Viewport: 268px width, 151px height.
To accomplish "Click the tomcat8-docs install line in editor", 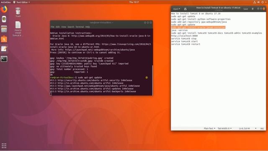I will pyautogui.click(x=216, y=33).
